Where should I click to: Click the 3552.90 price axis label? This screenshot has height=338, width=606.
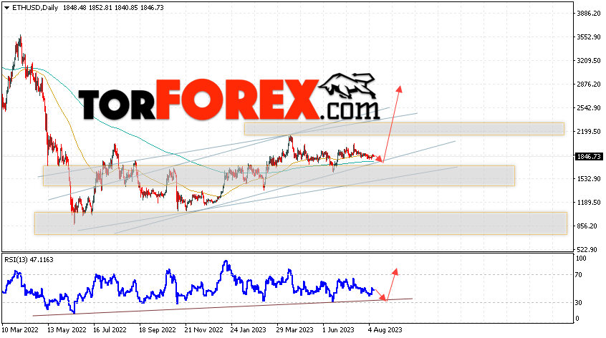point(589,37)
